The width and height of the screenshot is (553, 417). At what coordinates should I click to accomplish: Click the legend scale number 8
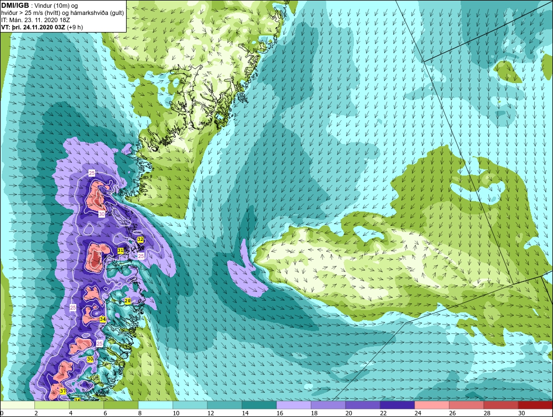pos(140,413)
